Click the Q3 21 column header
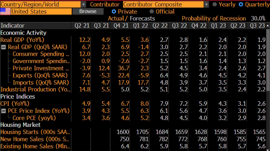This screenshot has width=270, height=151. (101, 26)
